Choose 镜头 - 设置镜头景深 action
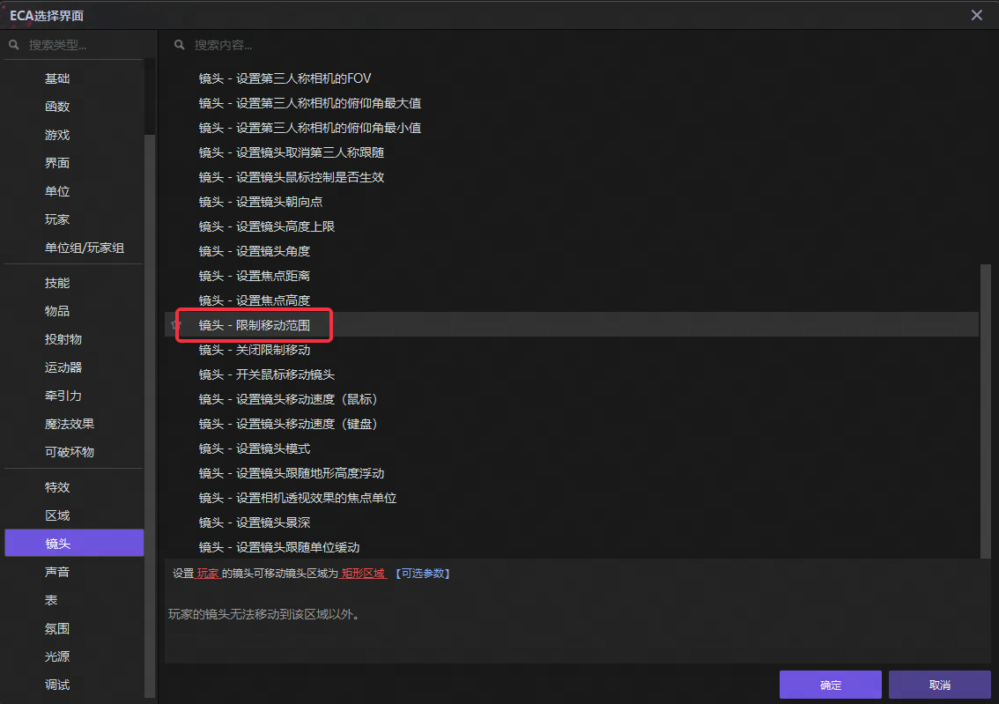The image size is (999, 704). (255, 522)
